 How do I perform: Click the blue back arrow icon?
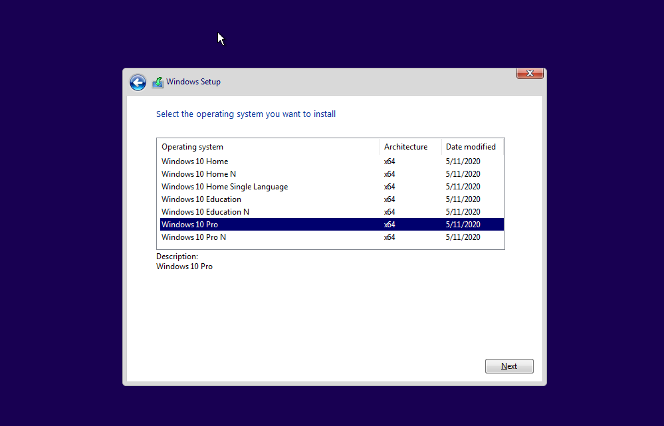coord(137,82)
